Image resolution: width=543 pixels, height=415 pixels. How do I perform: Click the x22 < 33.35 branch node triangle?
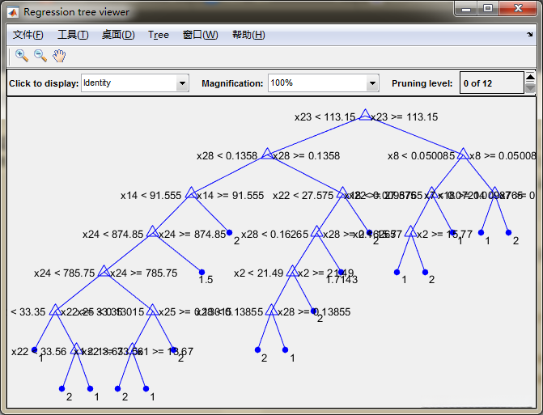[55, 310]
